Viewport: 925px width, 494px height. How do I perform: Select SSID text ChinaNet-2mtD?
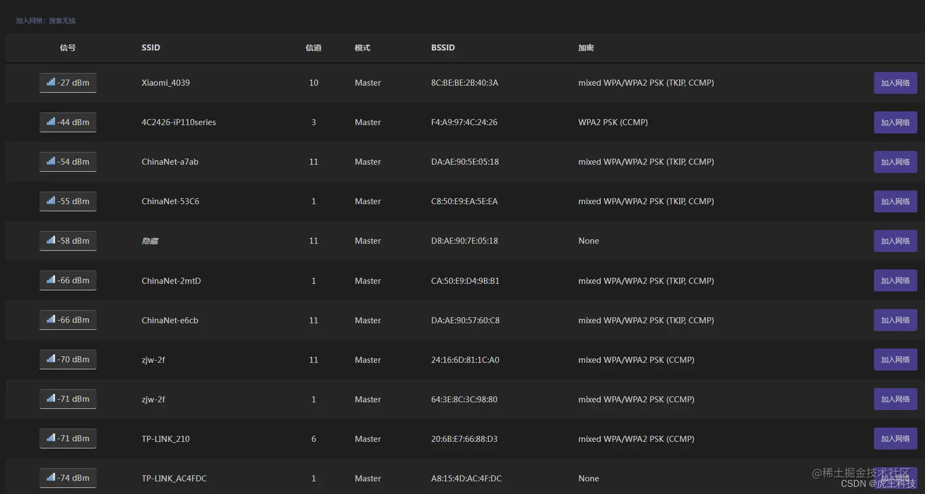(x=171, y=281)
